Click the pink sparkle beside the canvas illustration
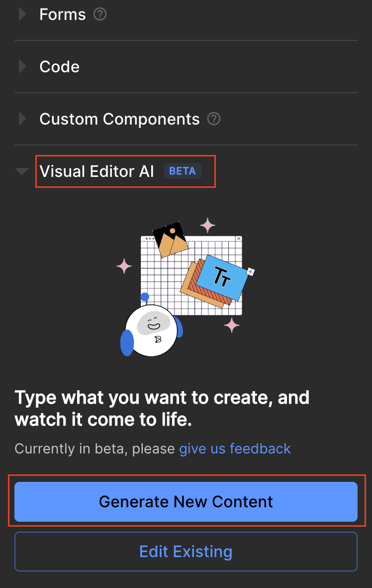Screen dimensions: 372x588 tap(124, 267)
